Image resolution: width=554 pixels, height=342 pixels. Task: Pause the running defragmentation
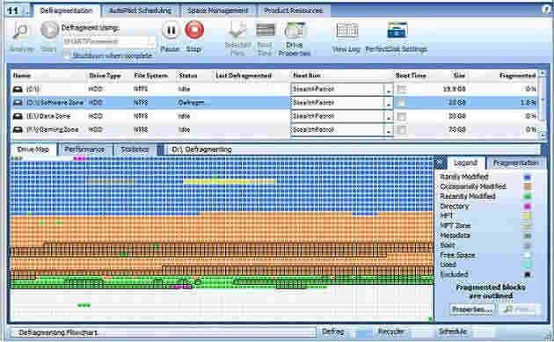[171, 31]
